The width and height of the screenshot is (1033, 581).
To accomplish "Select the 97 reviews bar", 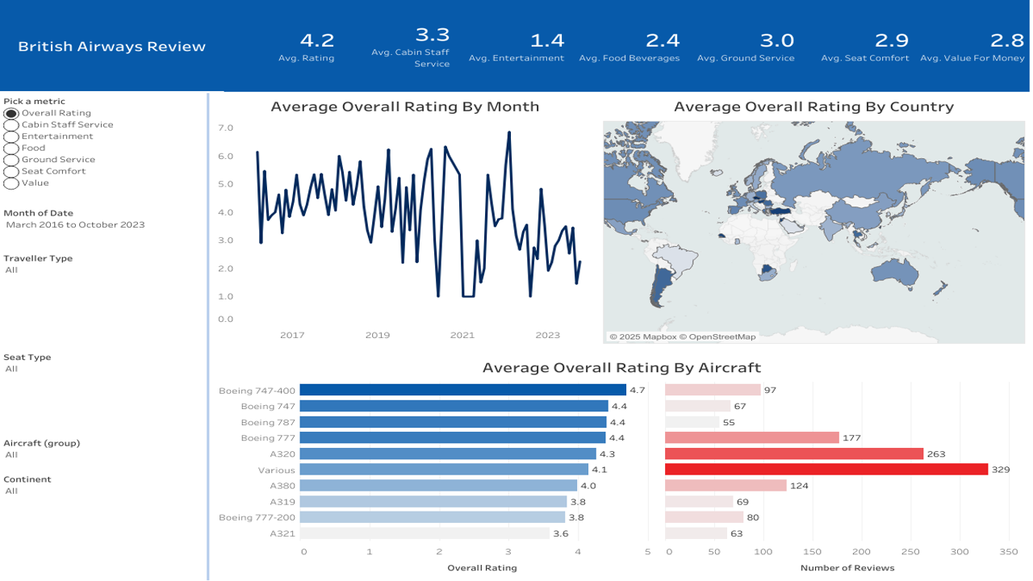I will [713, 390].
